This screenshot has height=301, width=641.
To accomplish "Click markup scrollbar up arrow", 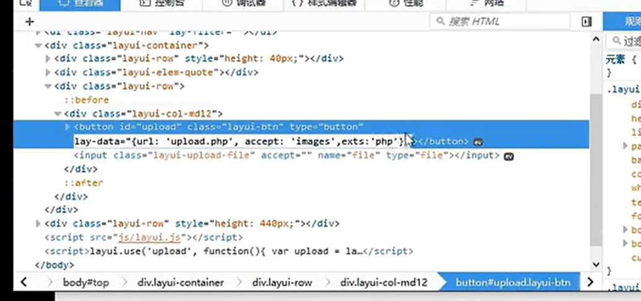I will point(596,38).
